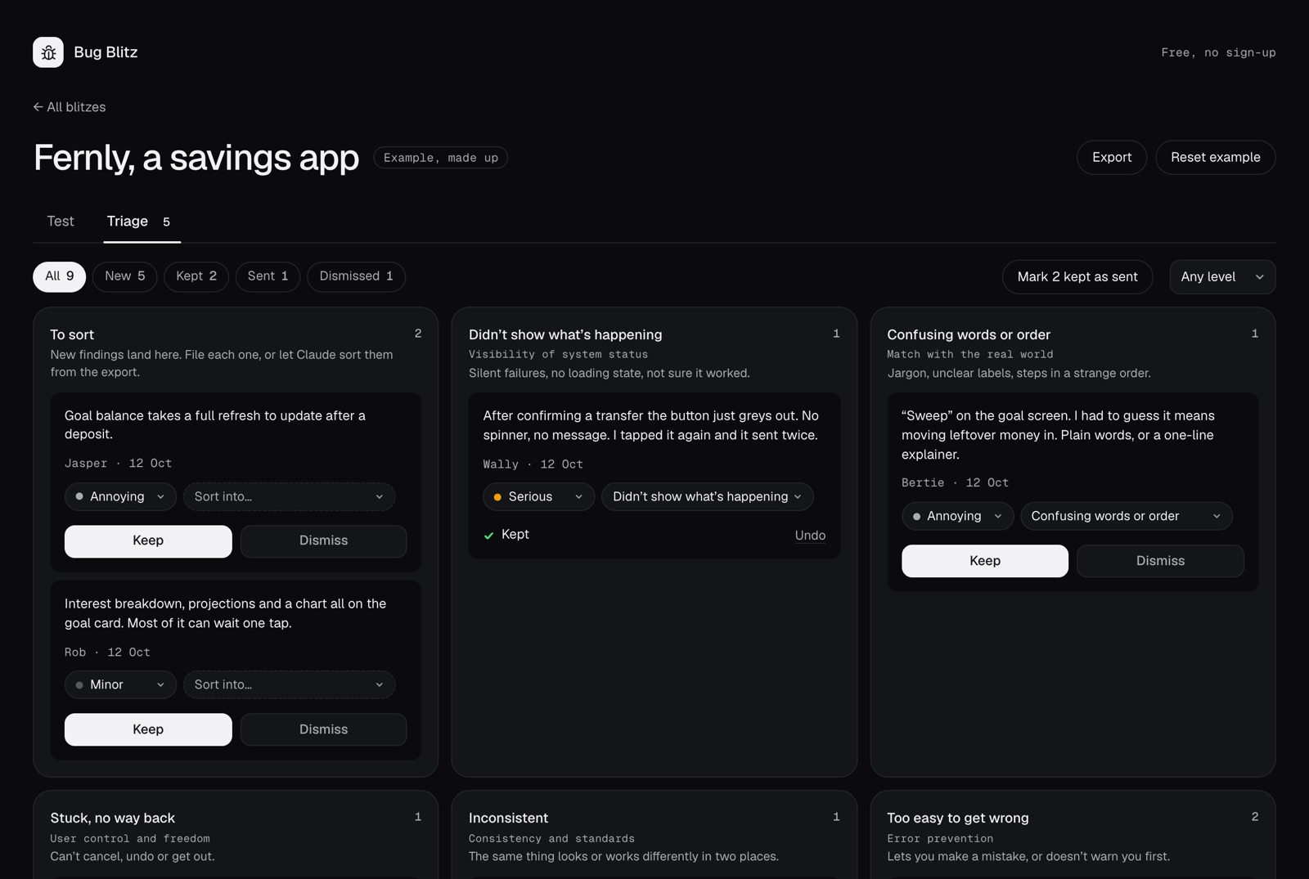Click Too easy to get wrong heading

[x=958, y=818]
